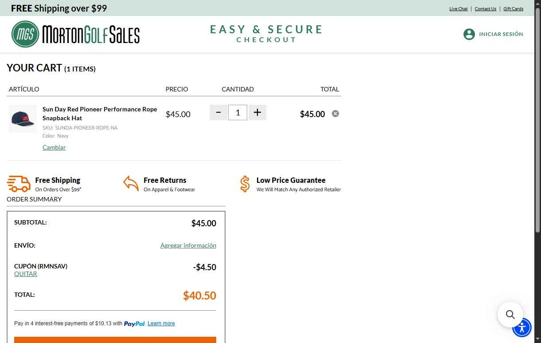The width and height of the screenshot is (541, 343).
Task: Decrease quantity with the minus button
Action: pyautogui.click(x=218, y=113)
